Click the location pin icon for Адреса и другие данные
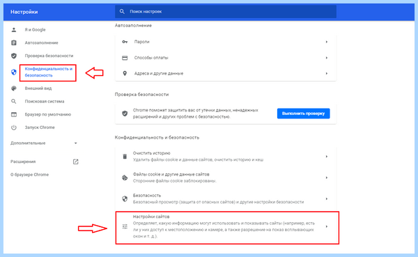 tap(125, 73)
